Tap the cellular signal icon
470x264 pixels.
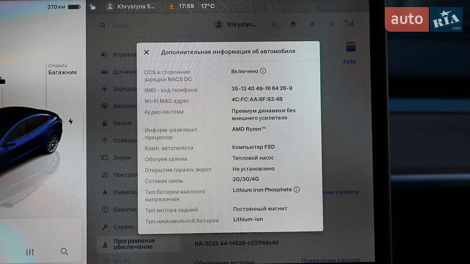click(x=349, y=23)
